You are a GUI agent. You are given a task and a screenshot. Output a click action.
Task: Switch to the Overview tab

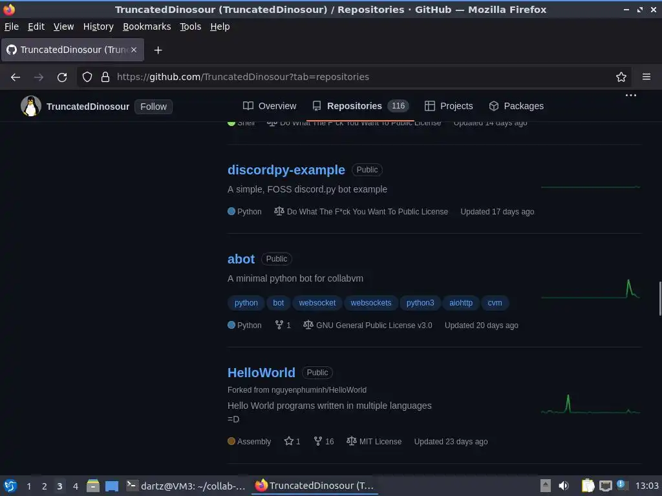[x=270, y=106]
